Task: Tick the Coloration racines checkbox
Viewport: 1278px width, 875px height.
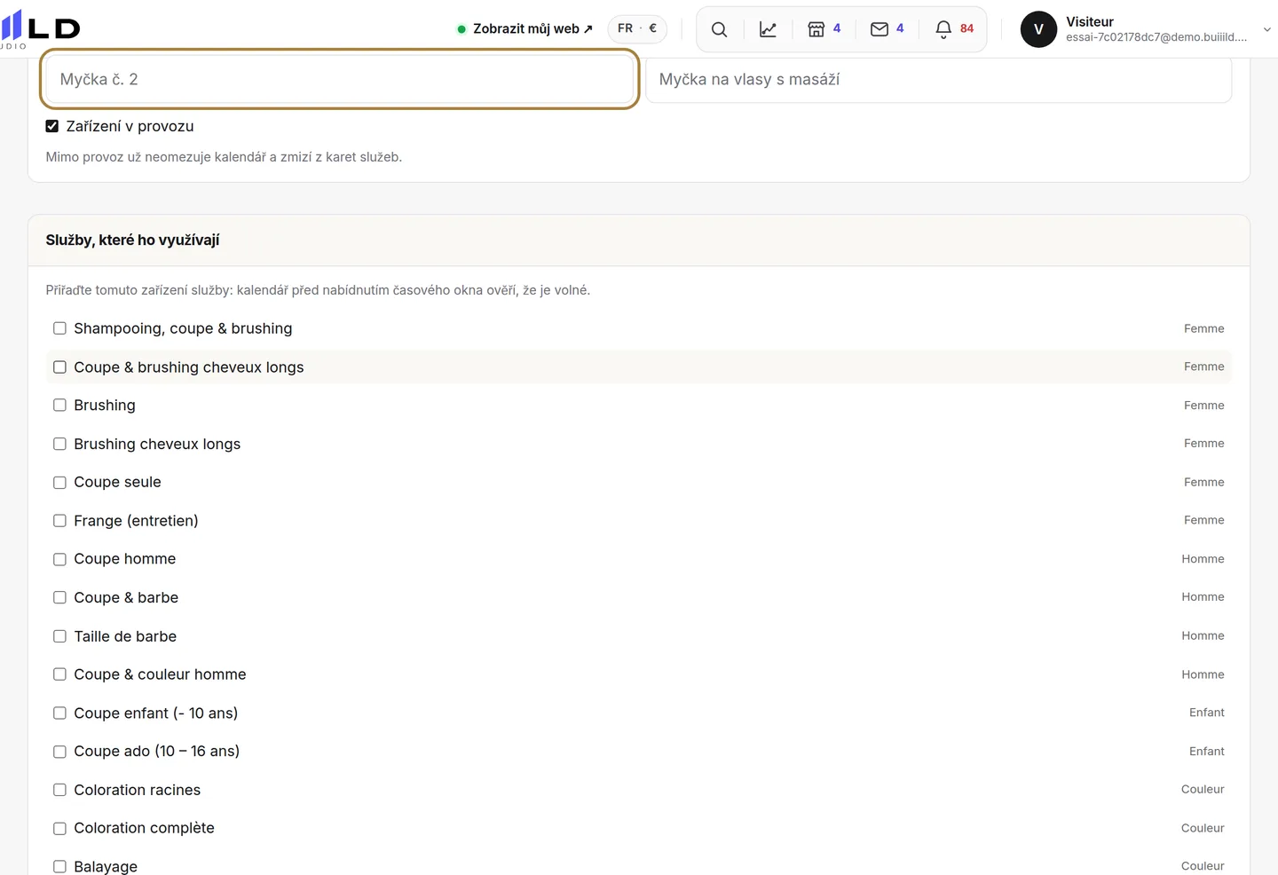Action: [59, 790]
